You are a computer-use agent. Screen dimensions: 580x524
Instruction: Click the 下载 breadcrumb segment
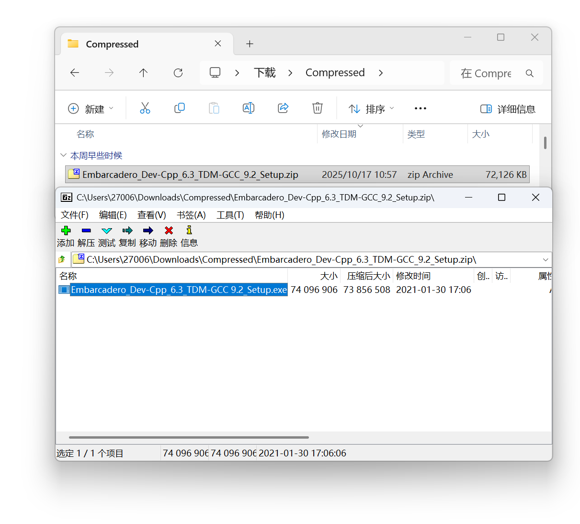click(265, 73)
